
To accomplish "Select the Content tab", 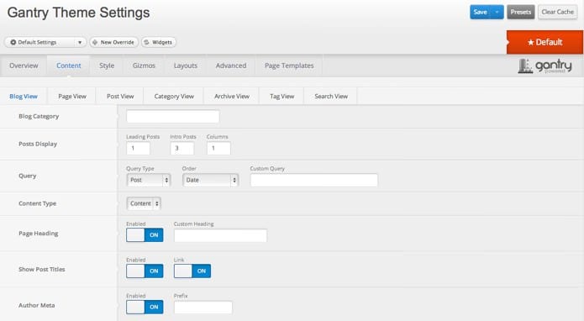I will pyautogui.click(x=69, y=66).
